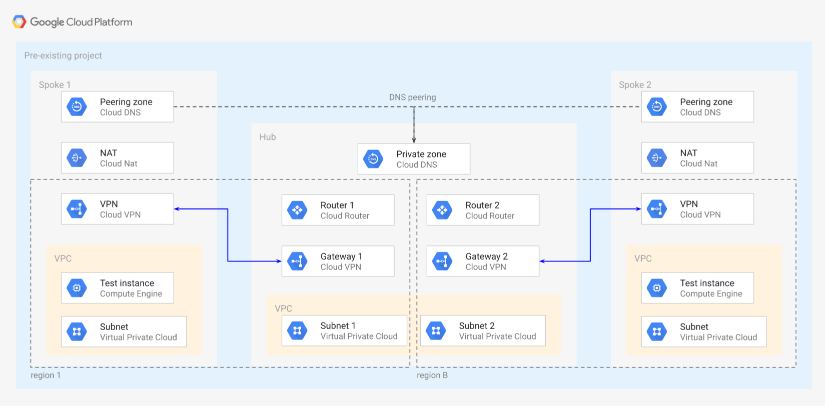Click 'Cloud Nat' caption in Spoke 1

119,163
